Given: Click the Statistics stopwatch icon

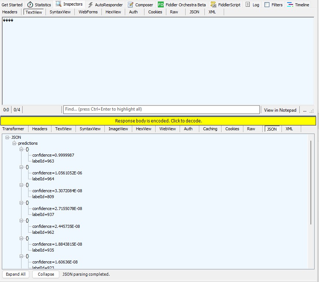Looking at the screenshot, I should click(30, 5).
